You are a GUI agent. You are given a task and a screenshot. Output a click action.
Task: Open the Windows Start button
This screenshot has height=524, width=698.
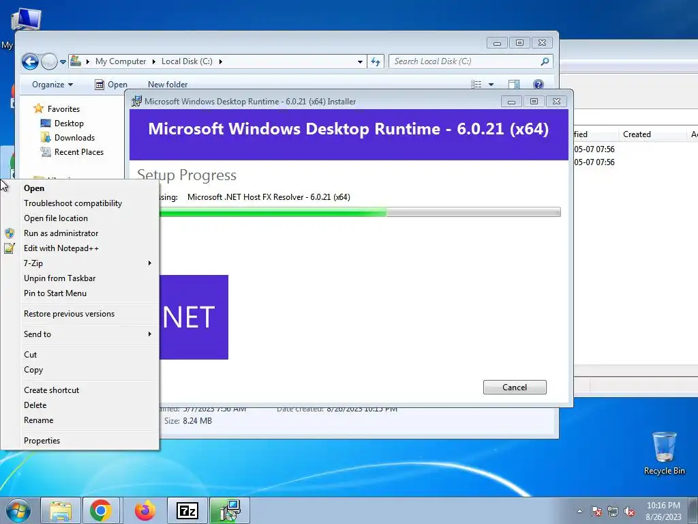(x=18, y=510)
